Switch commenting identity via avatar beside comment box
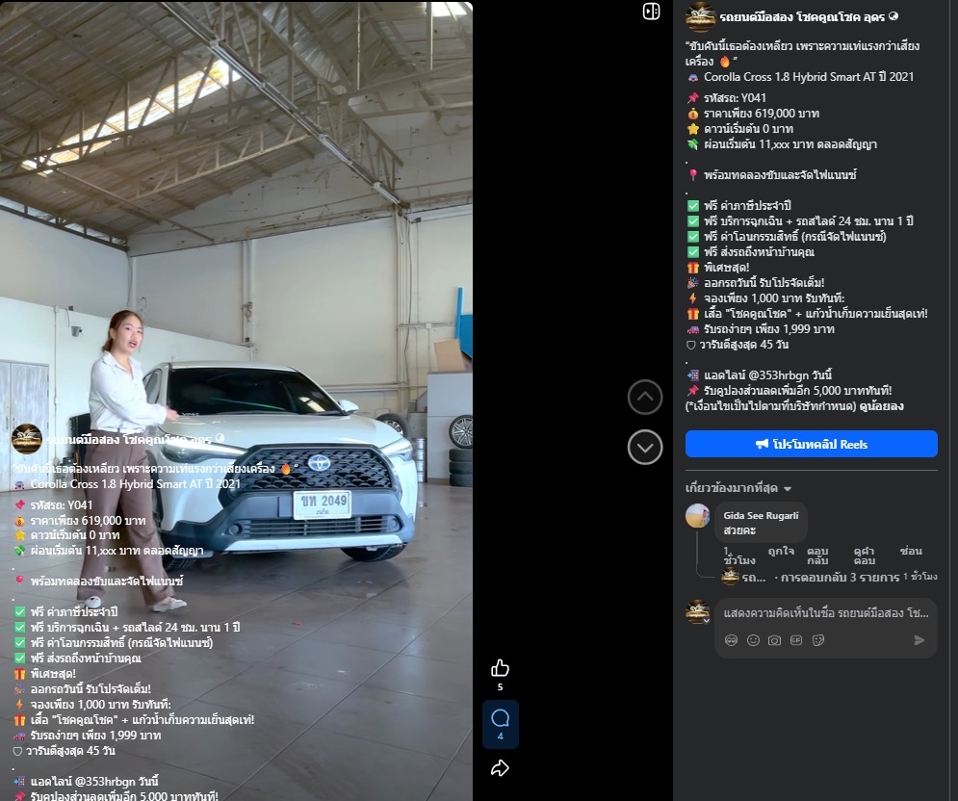Viewport: 958px width, 801px height. [x=698, y=612]
